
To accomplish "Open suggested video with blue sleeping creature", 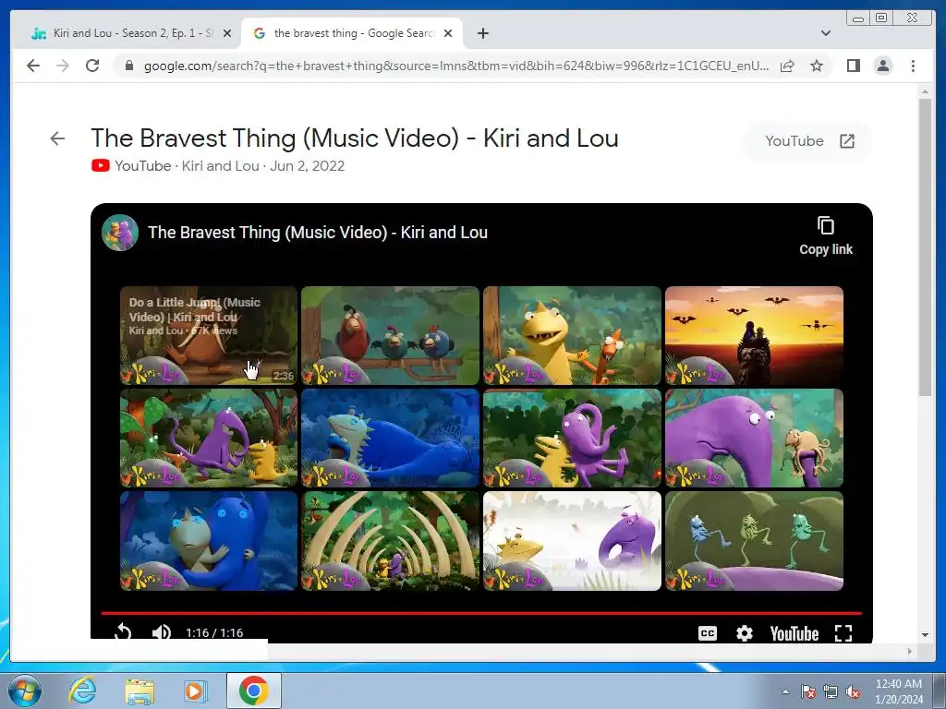I will (391, 438).
